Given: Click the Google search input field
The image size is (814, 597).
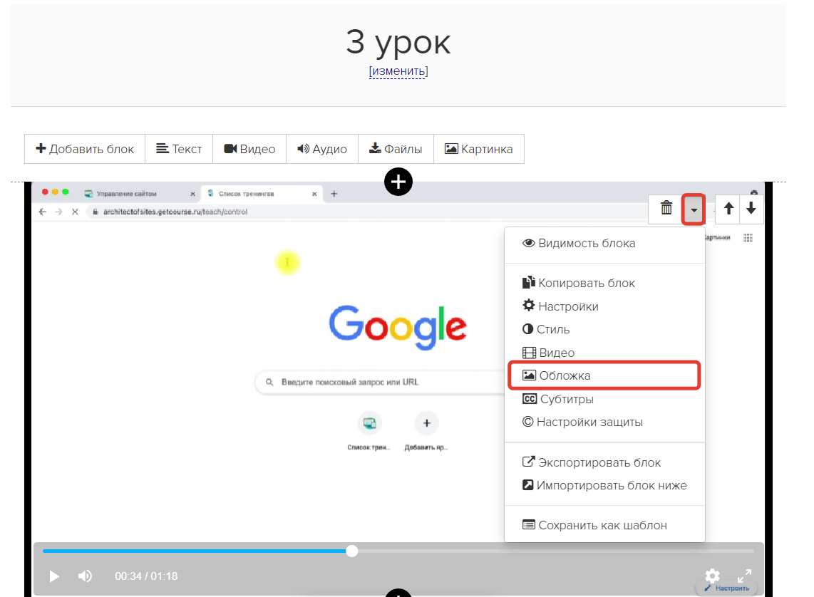Looking at the screenshot, I should pos(379,383).
